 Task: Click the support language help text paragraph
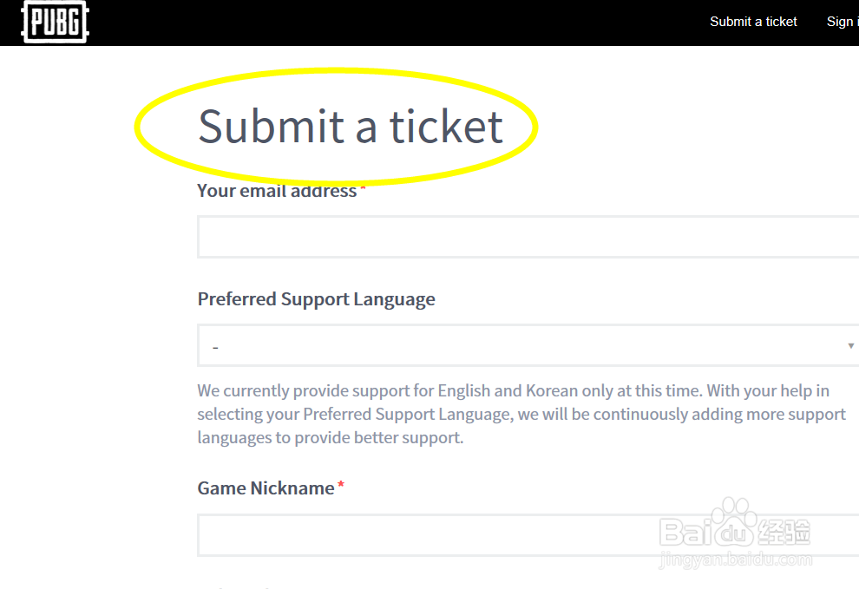tap(521, 414)
